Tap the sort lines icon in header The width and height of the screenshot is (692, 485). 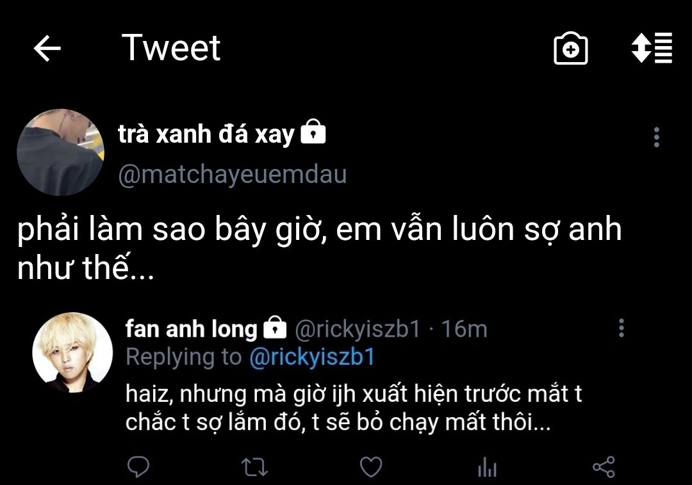(652, 48)
